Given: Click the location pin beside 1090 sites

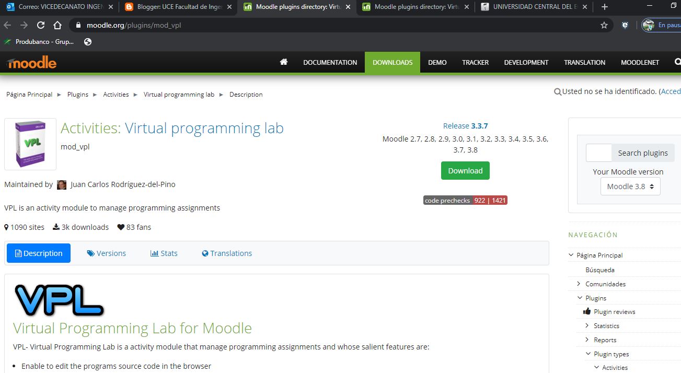Looking at the screenshot, I should point(7,227).
